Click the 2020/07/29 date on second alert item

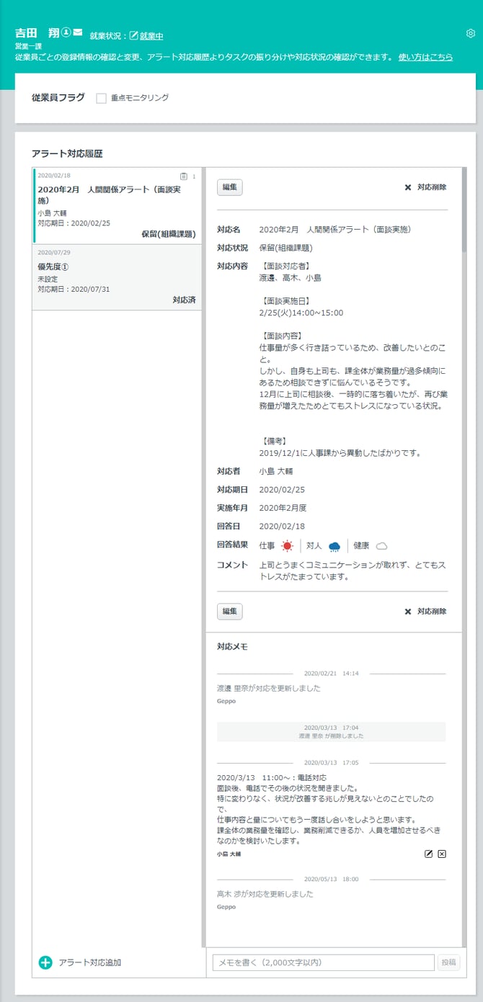point(54,252)
